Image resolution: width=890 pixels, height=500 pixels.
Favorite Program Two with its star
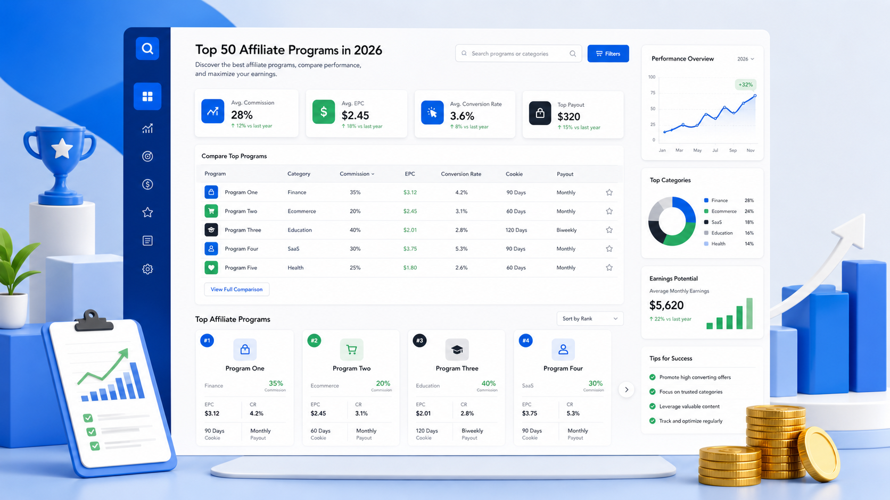pyautogui.click(x=609, y=211)
